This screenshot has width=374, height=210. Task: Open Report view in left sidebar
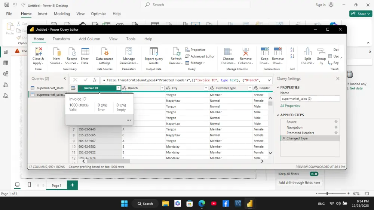point(6,52)
